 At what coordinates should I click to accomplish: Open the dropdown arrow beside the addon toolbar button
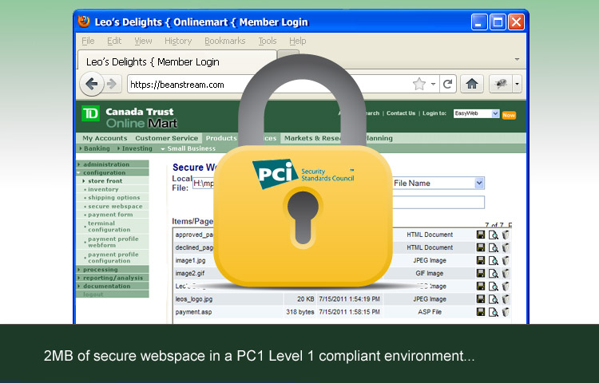coord(517,84)
